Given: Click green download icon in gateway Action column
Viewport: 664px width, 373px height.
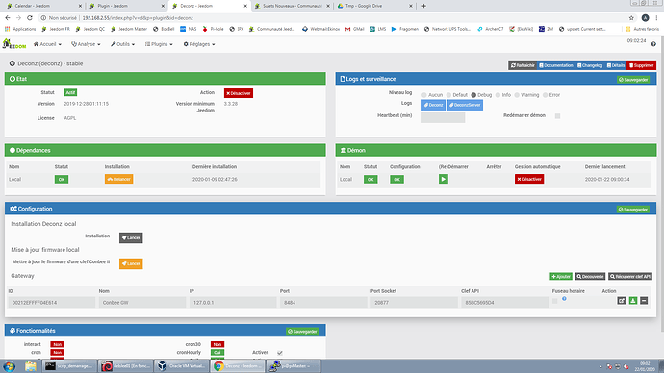Looking at the screenshot, I should click(x=632, y=301).
